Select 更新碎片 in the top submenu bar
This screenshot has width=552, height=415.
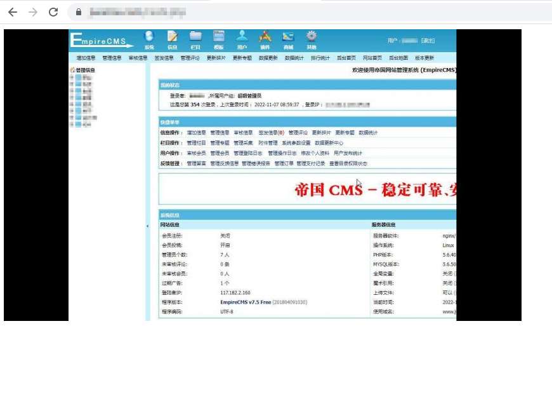point(216,58)
